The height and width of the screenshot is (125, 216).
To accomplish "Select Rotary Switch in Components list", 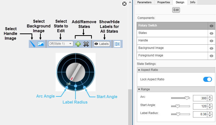I will (x=172, y=26).
